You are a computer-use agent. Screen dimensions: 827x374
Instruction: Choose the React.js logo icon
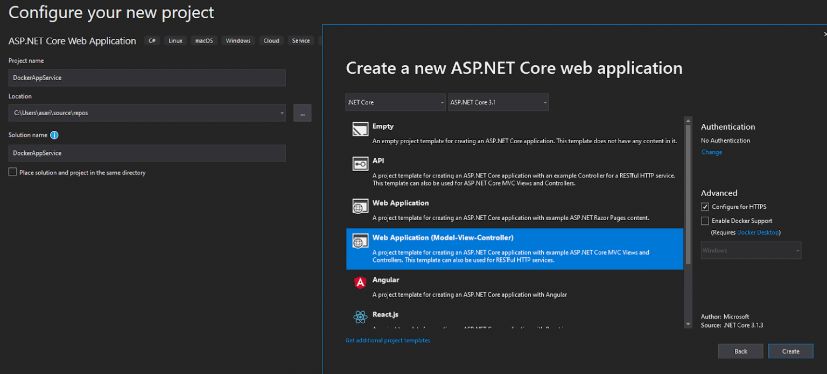(x=360, y=317)
